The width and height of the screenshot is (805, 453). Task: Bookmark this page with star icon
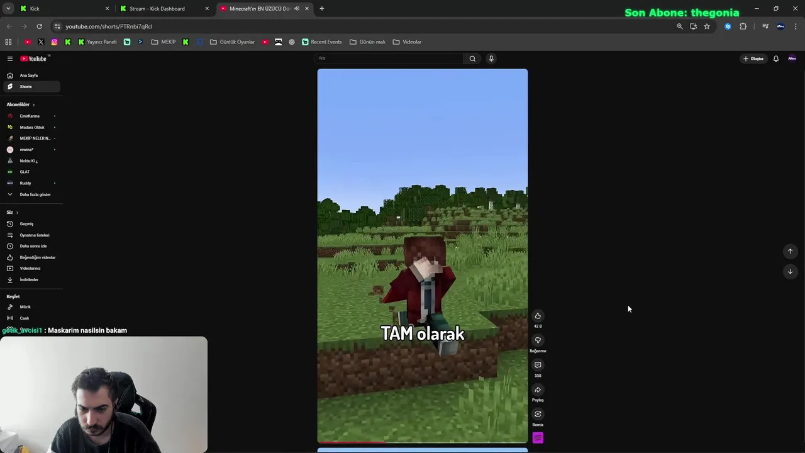click(x=707, y=26)
